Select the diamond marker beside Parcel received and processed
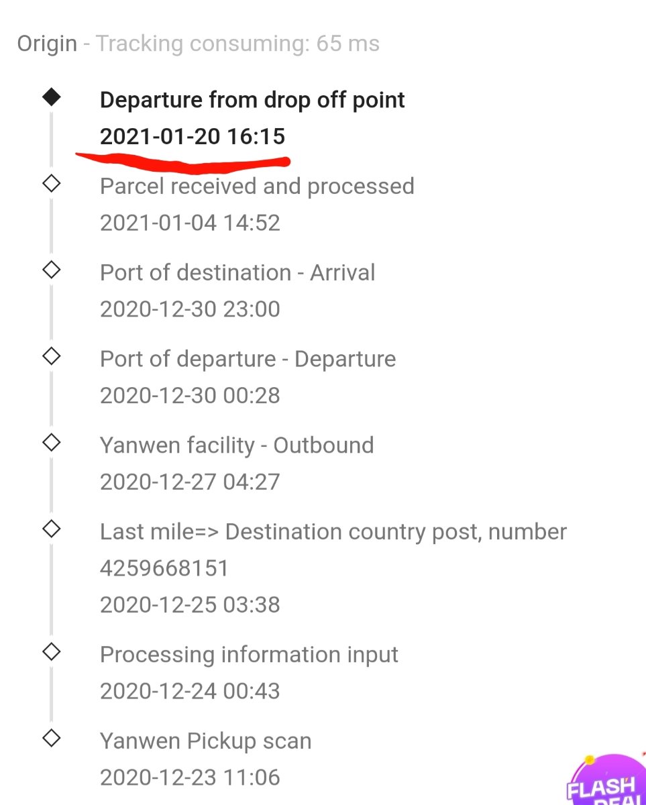 coord(51,183)
